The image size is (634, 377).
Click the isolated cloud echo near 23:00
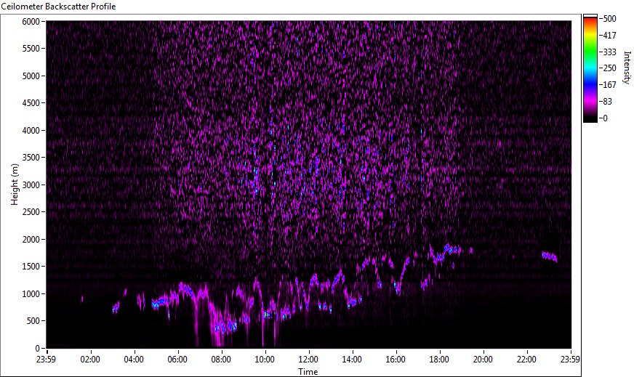click(x=550, y=256)
